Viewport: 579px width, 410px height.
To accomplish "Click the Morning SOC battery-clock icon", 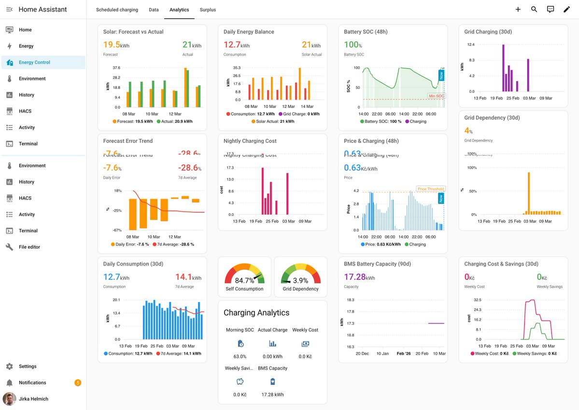I will click(x=240, y=343).
